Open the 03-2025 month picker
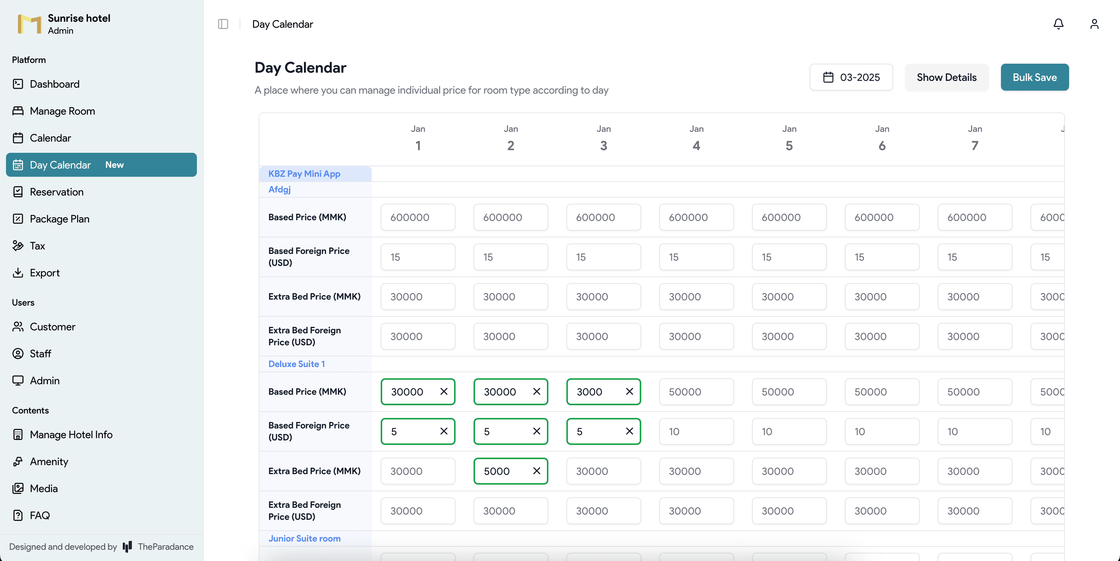This screenshot has width=1120, height=561. click(851, 77)
